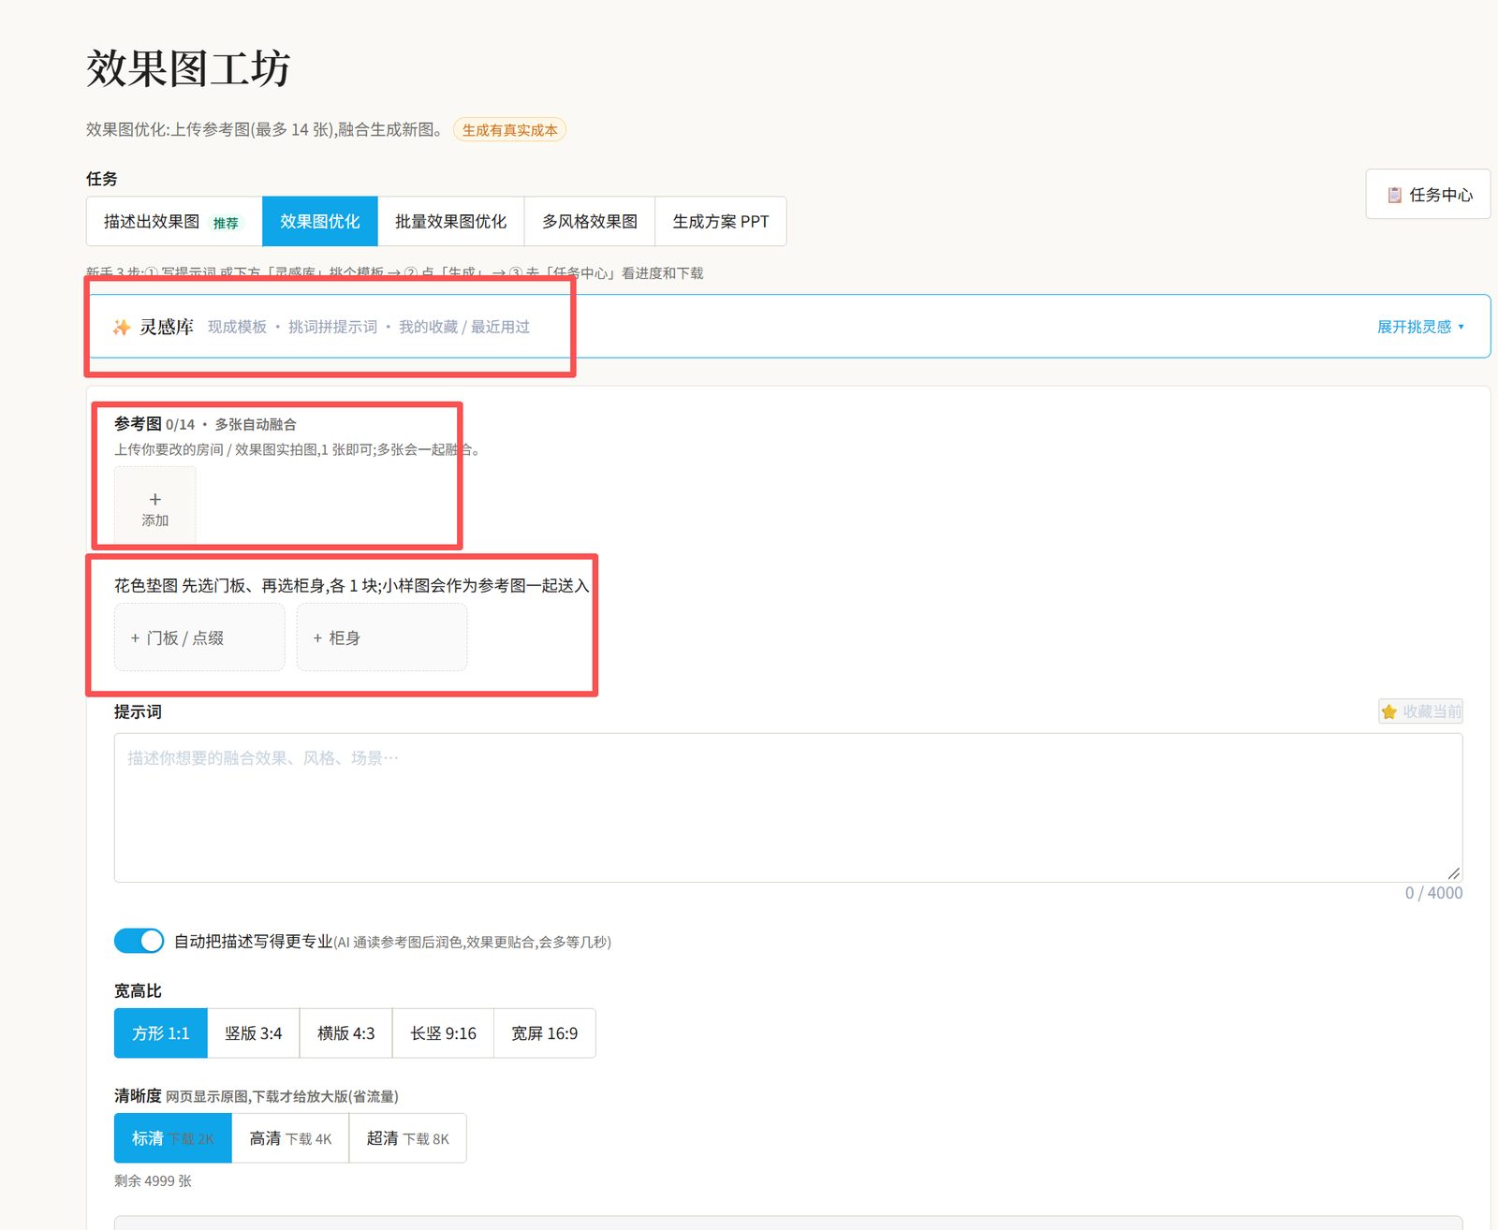Click the clipboard icon in 任务中心
1498x1230 pixels.
click(x=1394, y=195)
